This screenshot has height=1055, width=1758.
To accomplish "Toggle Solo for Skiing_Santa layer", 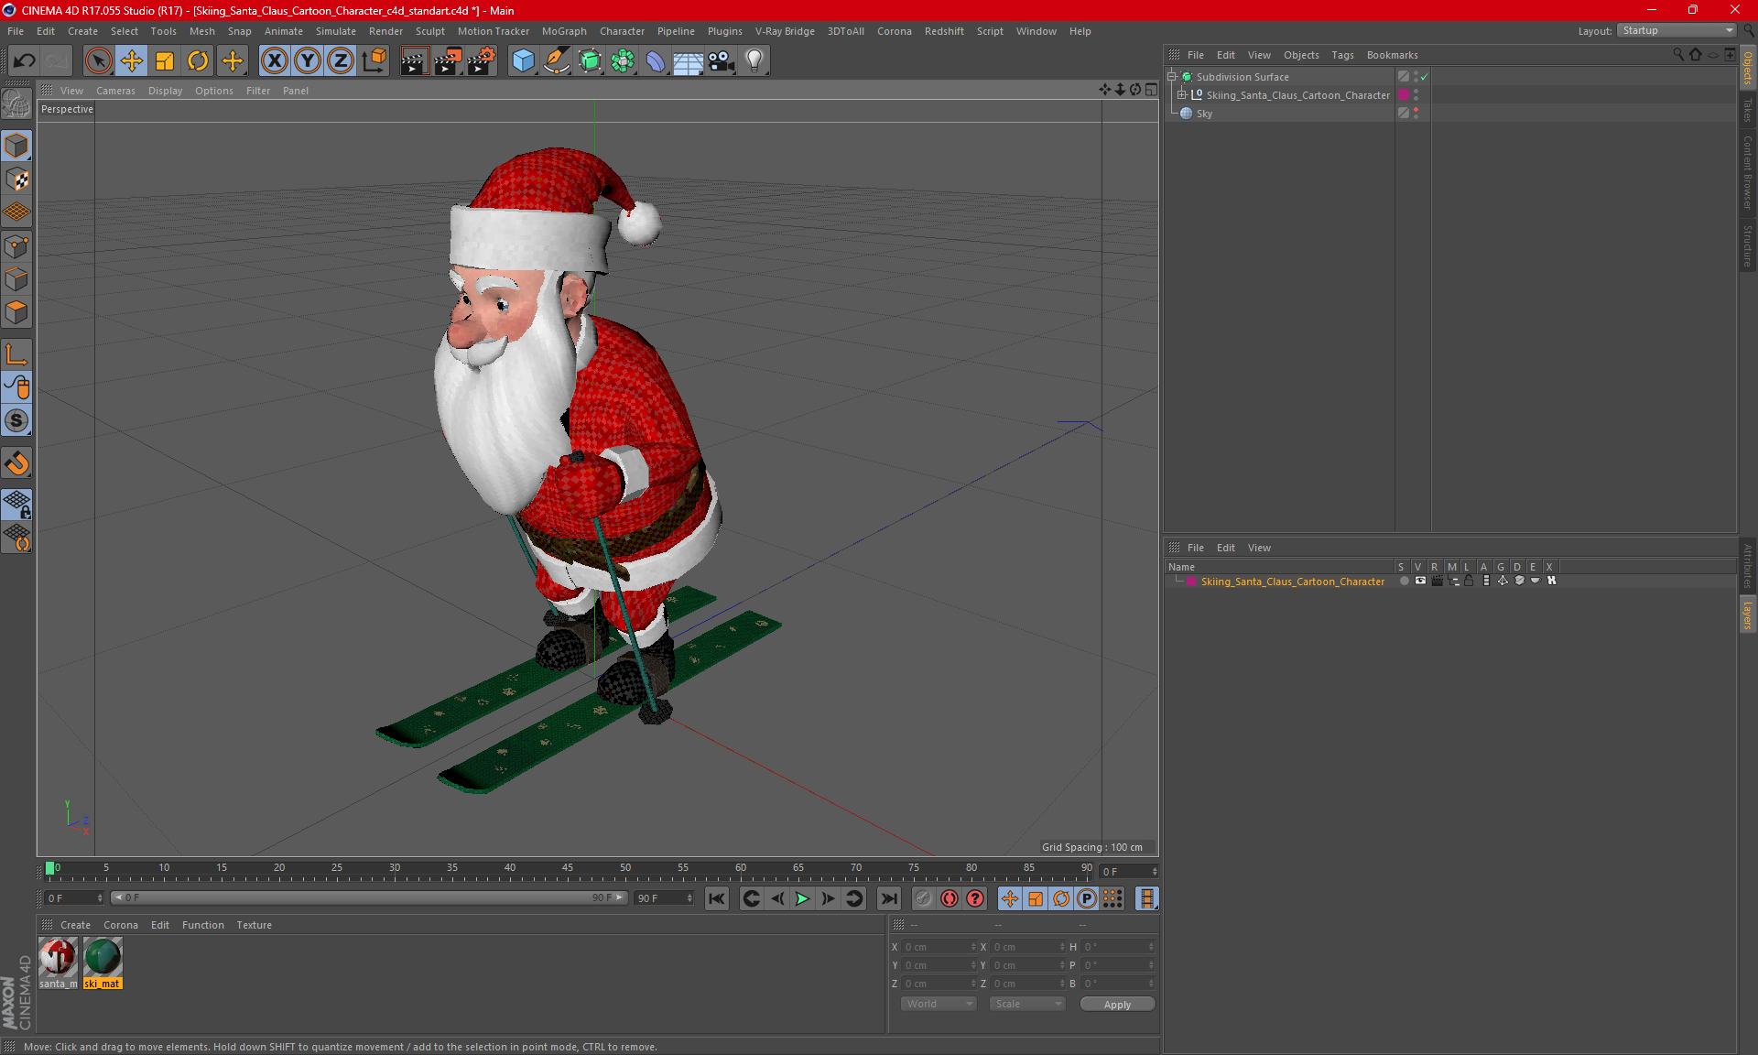I will pos(1404,582).
